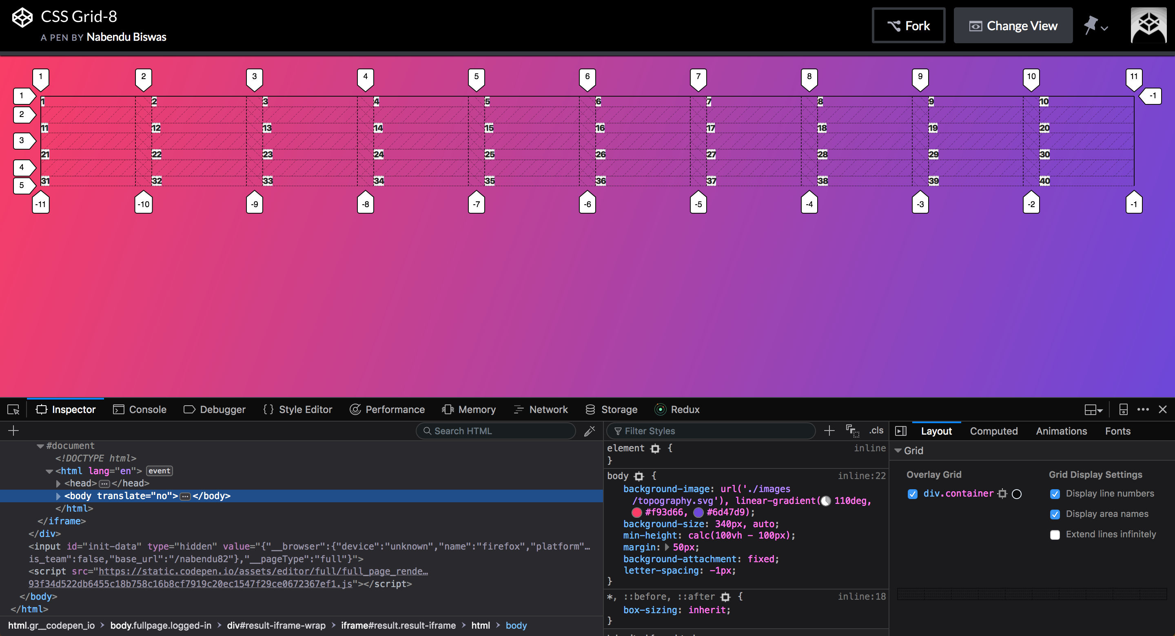Toggle Display line numbers checkbox

pyautogui.click(x=1055, y=494)
